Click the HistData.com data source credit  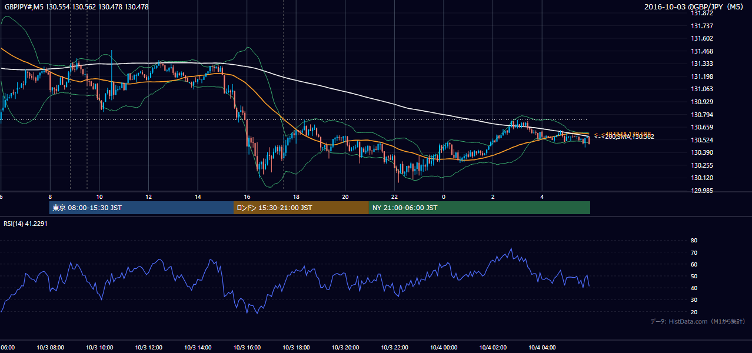pos(697,321)
